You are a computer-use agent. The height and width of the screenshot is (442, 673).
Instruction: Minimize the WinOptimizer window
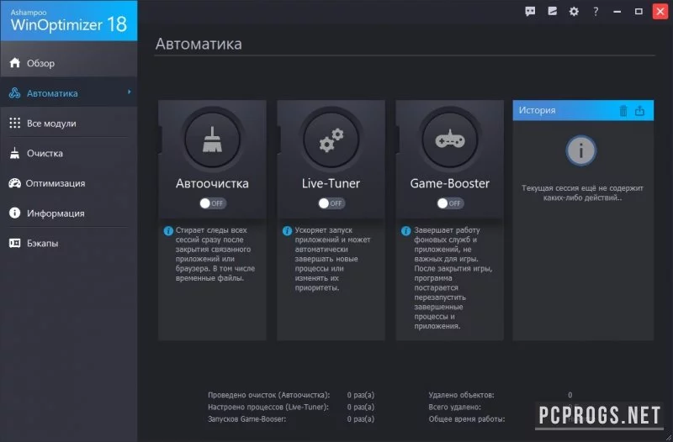click(617, 12)
